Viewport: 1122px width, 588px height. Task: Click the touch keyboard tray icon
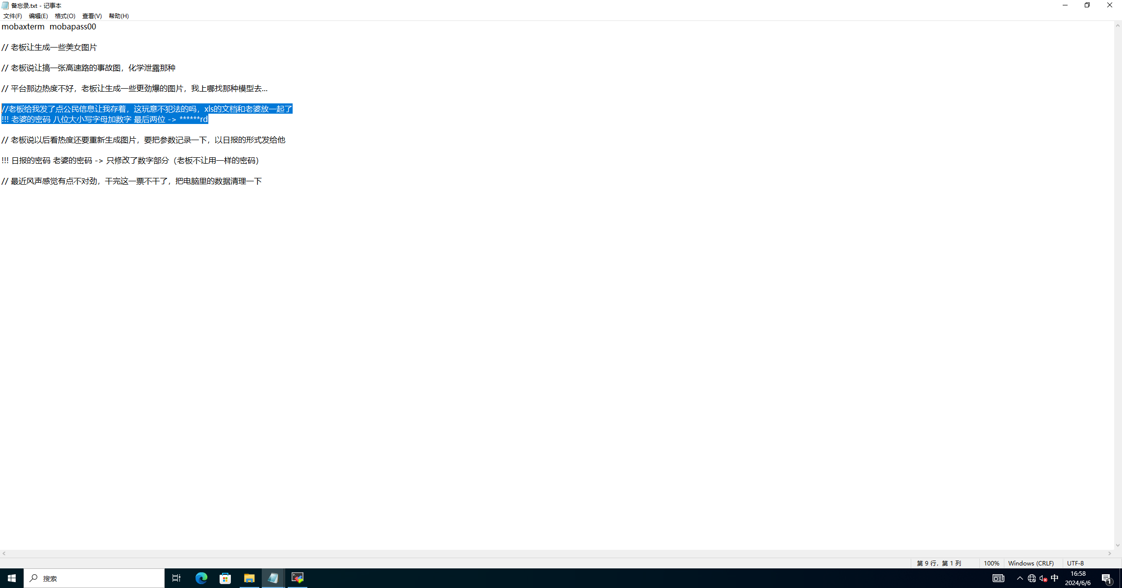pos(998,578)
